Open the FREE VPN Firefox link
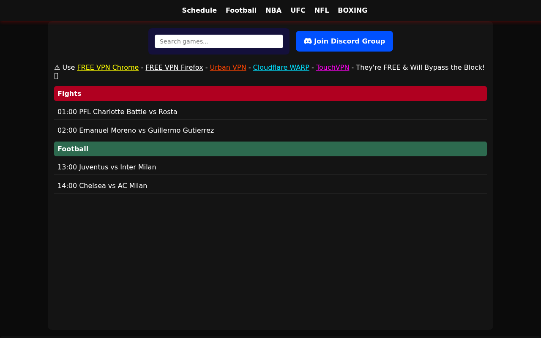 click(174, 68)
